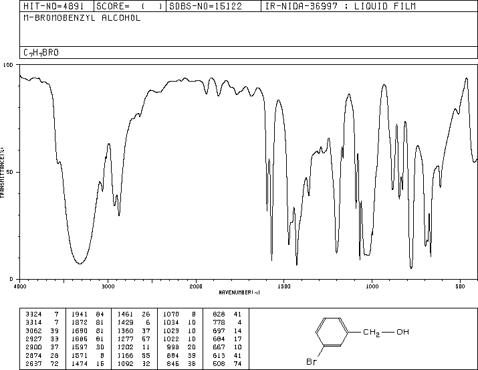Click peak table entry 2927
Viewport: 478px width, 370px height.
pyautogui.click(x=33, y=339)
